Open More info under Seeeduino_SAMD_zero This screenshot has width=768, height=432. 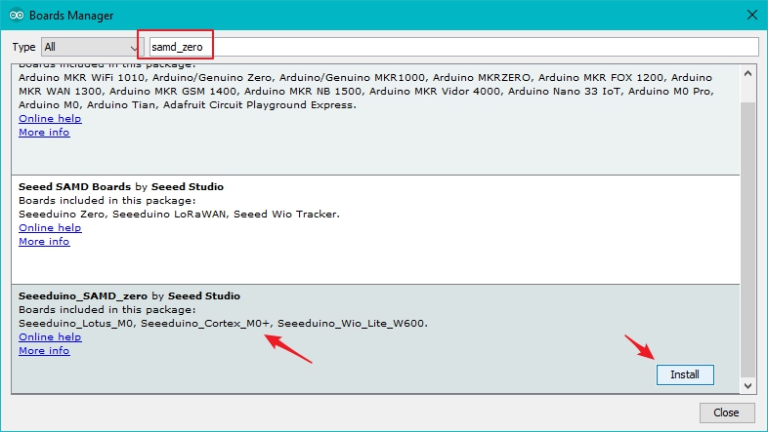click(x=44, y=350)
